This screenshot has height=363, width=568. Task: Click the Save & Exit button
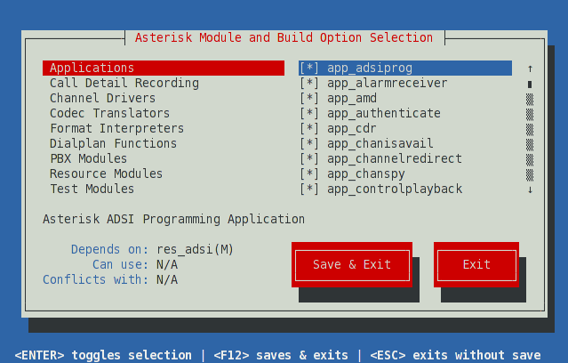[352, 265]
